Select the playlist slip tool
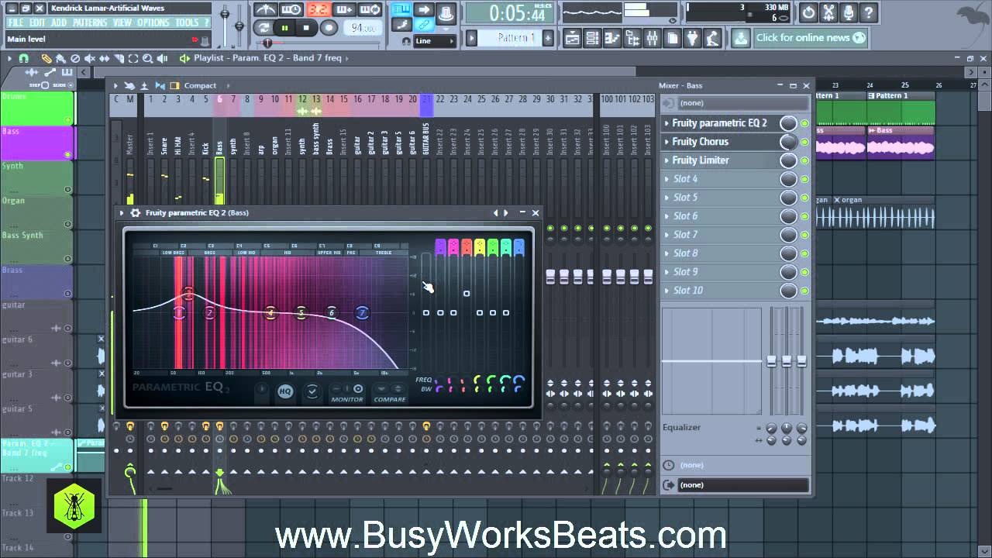 (104, 58)
